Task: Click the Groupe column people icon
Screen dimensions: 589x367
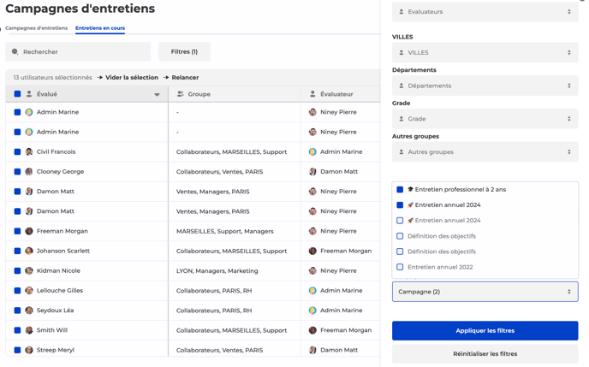Action: click(x=180, y=94)
